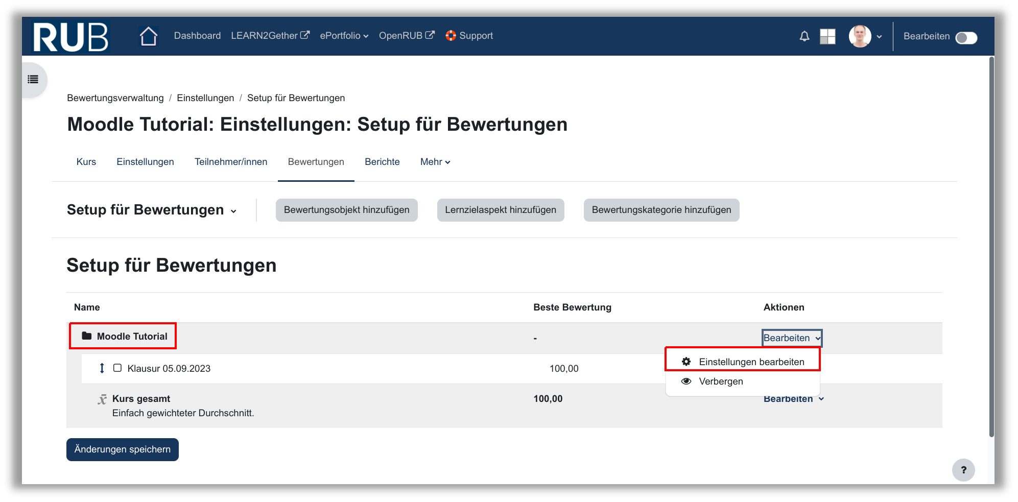Open the course index sidebar drawer
The image size is (1018, 502).
tap(33, 79)
